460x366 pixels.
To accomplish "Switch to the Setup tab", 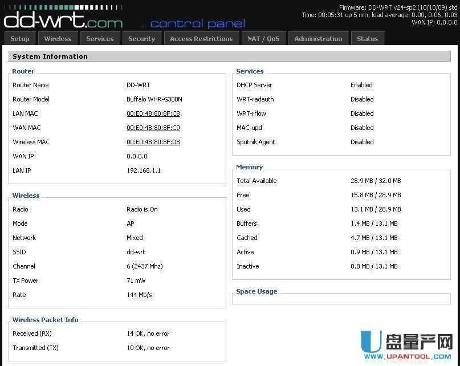I will (x=20, y=38).
